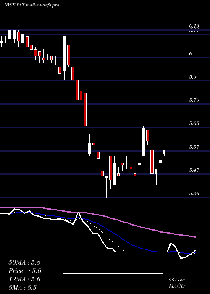Click the 5MA : 5.5 legend entry
The width and height of the screenshot is (210, 294).
(x=23, y=288)
